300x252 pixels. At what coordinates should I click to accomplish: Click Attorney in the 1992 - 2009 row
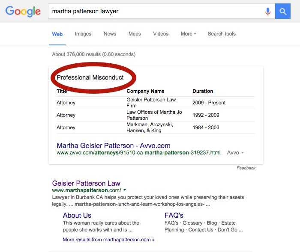pyautogui.click(x=66, y=115)
